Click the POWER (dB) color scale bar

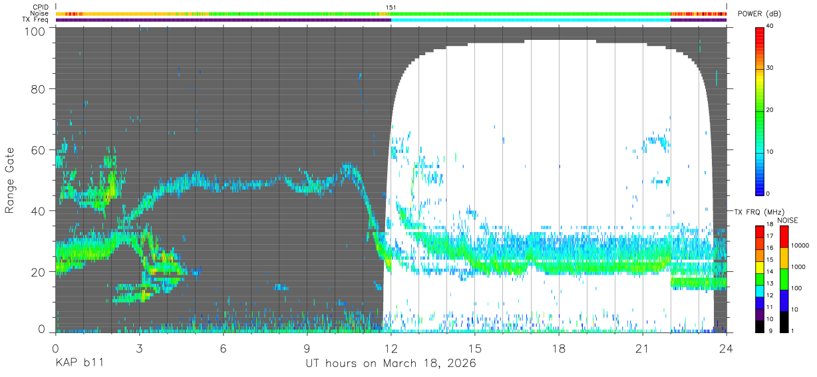pyautogui.click(x=760, y=110)
